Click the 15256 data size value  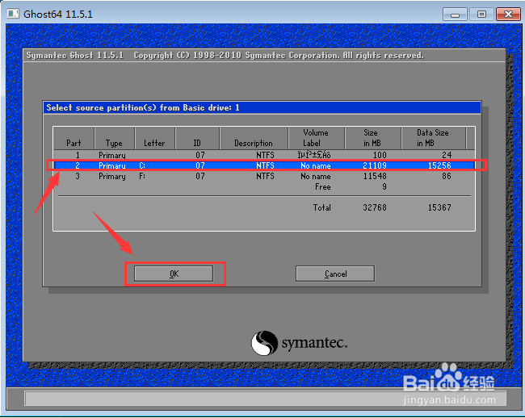click(439, 165)
